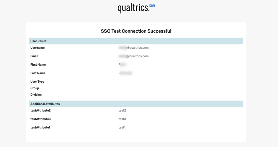Click the Username label
Image resolution: width=278 pixels, height=147 pixels.
tap(38, 48)
